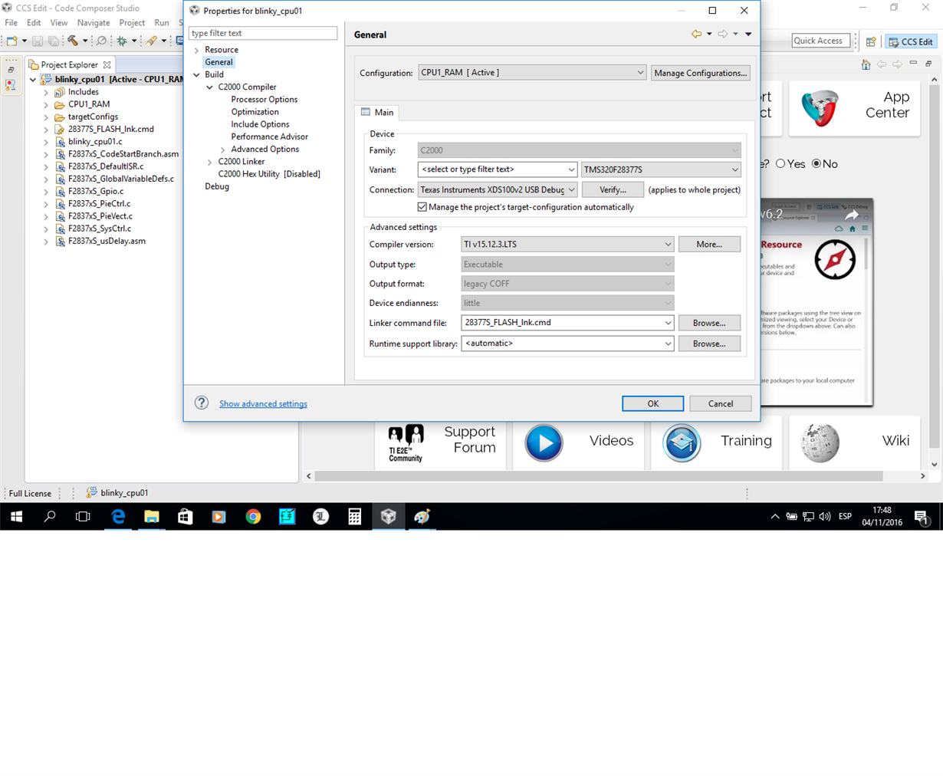The width and height of the screenshot is (943, 776).
Task: Open File Explorer from taskbar
Action: coord(152,517)
